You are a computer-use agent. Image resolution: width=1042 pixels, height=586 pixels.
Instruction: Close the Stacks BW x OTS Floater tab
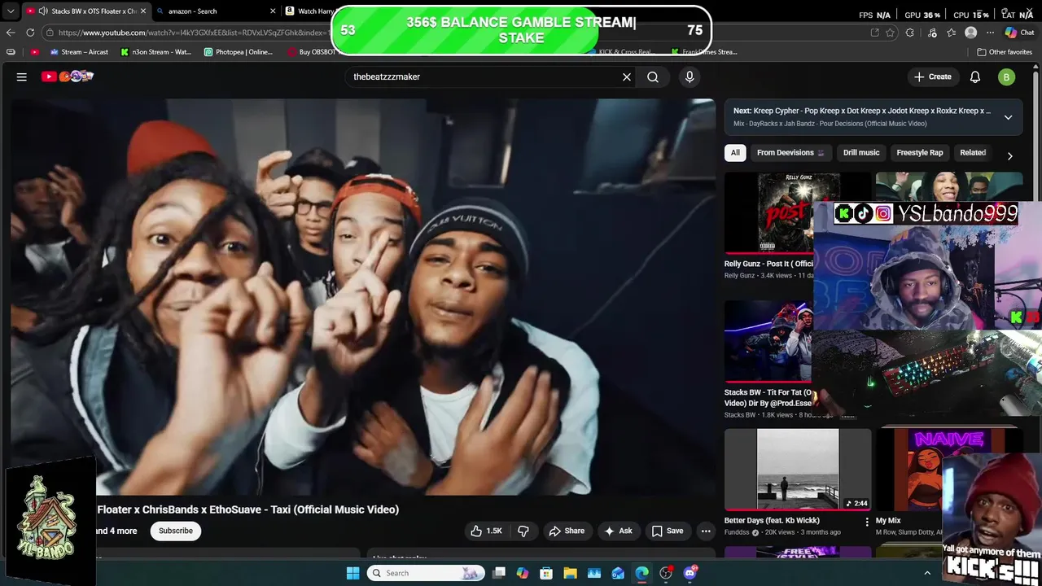pyautogui.click(x=142, y=11)
